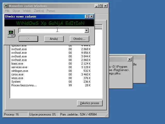Click the help question mark button in the dialog

(87, 17)
